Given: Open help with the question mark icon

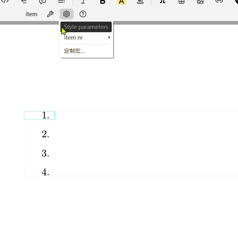Looking at the screenshot, I should click(83, 14).
